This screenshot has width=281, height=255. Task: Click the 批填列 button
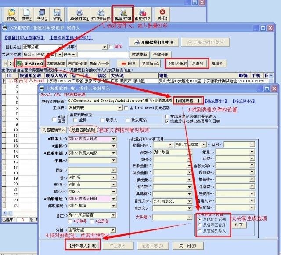click(217, 63)
